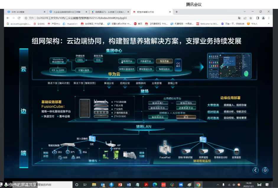Click the slide's home button
278x188 pixels.
(265, 170)
